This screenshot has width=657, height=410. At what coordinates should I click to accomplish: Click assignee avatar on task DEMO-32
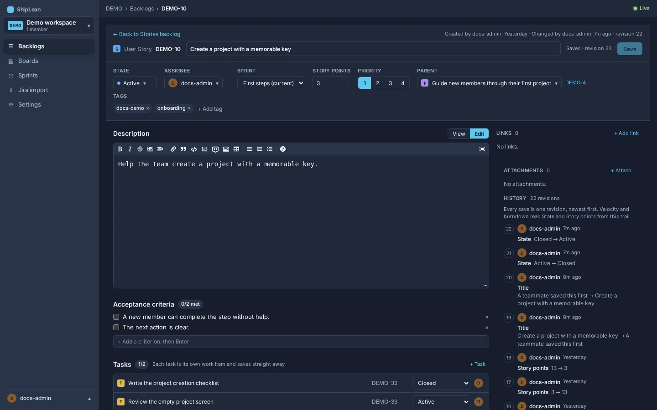479,383
